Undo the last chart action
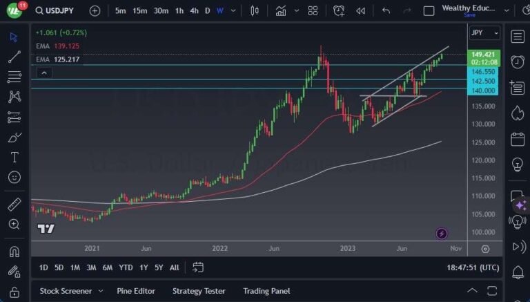Screen dimensions: 530x302 coord(386,11)
